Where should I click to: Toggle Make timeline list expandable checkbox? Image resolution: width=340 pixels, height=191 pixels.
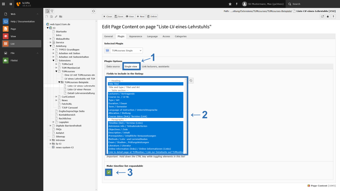pyautogui.click(x=109, y=172)
